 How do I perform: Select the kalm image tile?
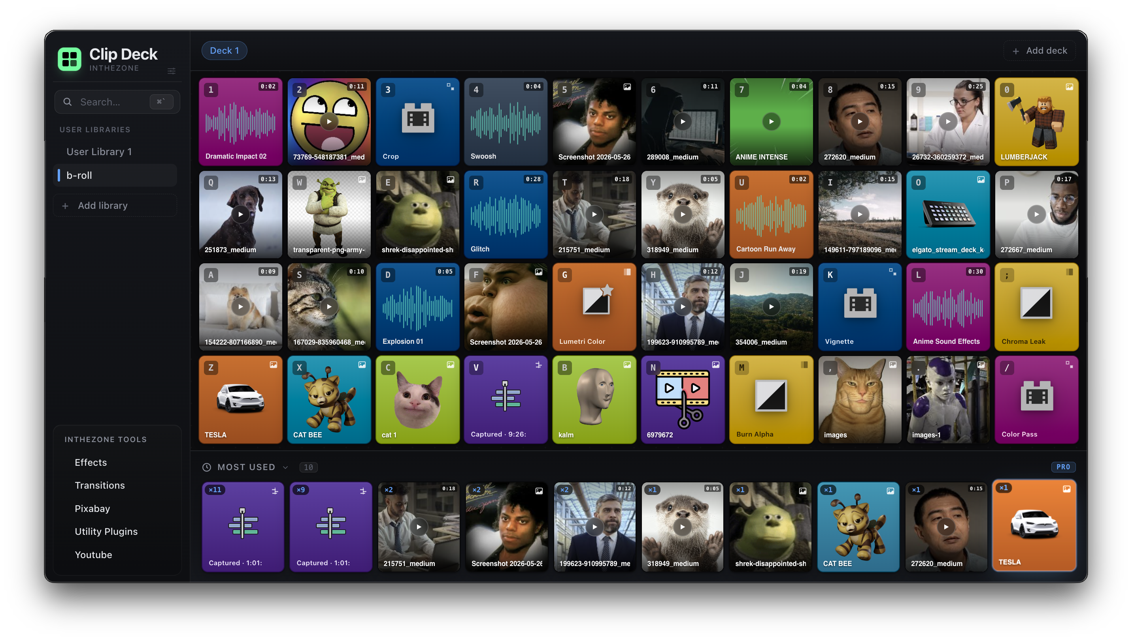tap(594, 400)
